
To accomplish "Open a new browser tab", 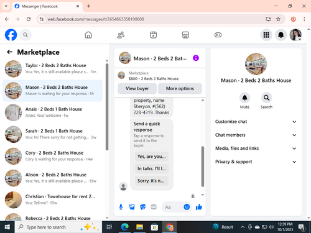I will [88, 6].
